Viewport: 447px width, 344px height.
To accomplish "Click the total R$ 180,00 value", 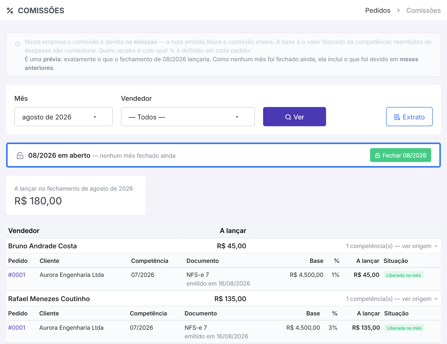I will (x=38, y=201).
